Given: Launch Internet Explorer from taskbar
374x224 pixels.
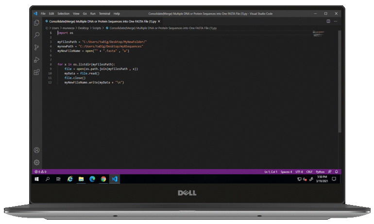Looking at the screenshot, I should pos(70,179).
